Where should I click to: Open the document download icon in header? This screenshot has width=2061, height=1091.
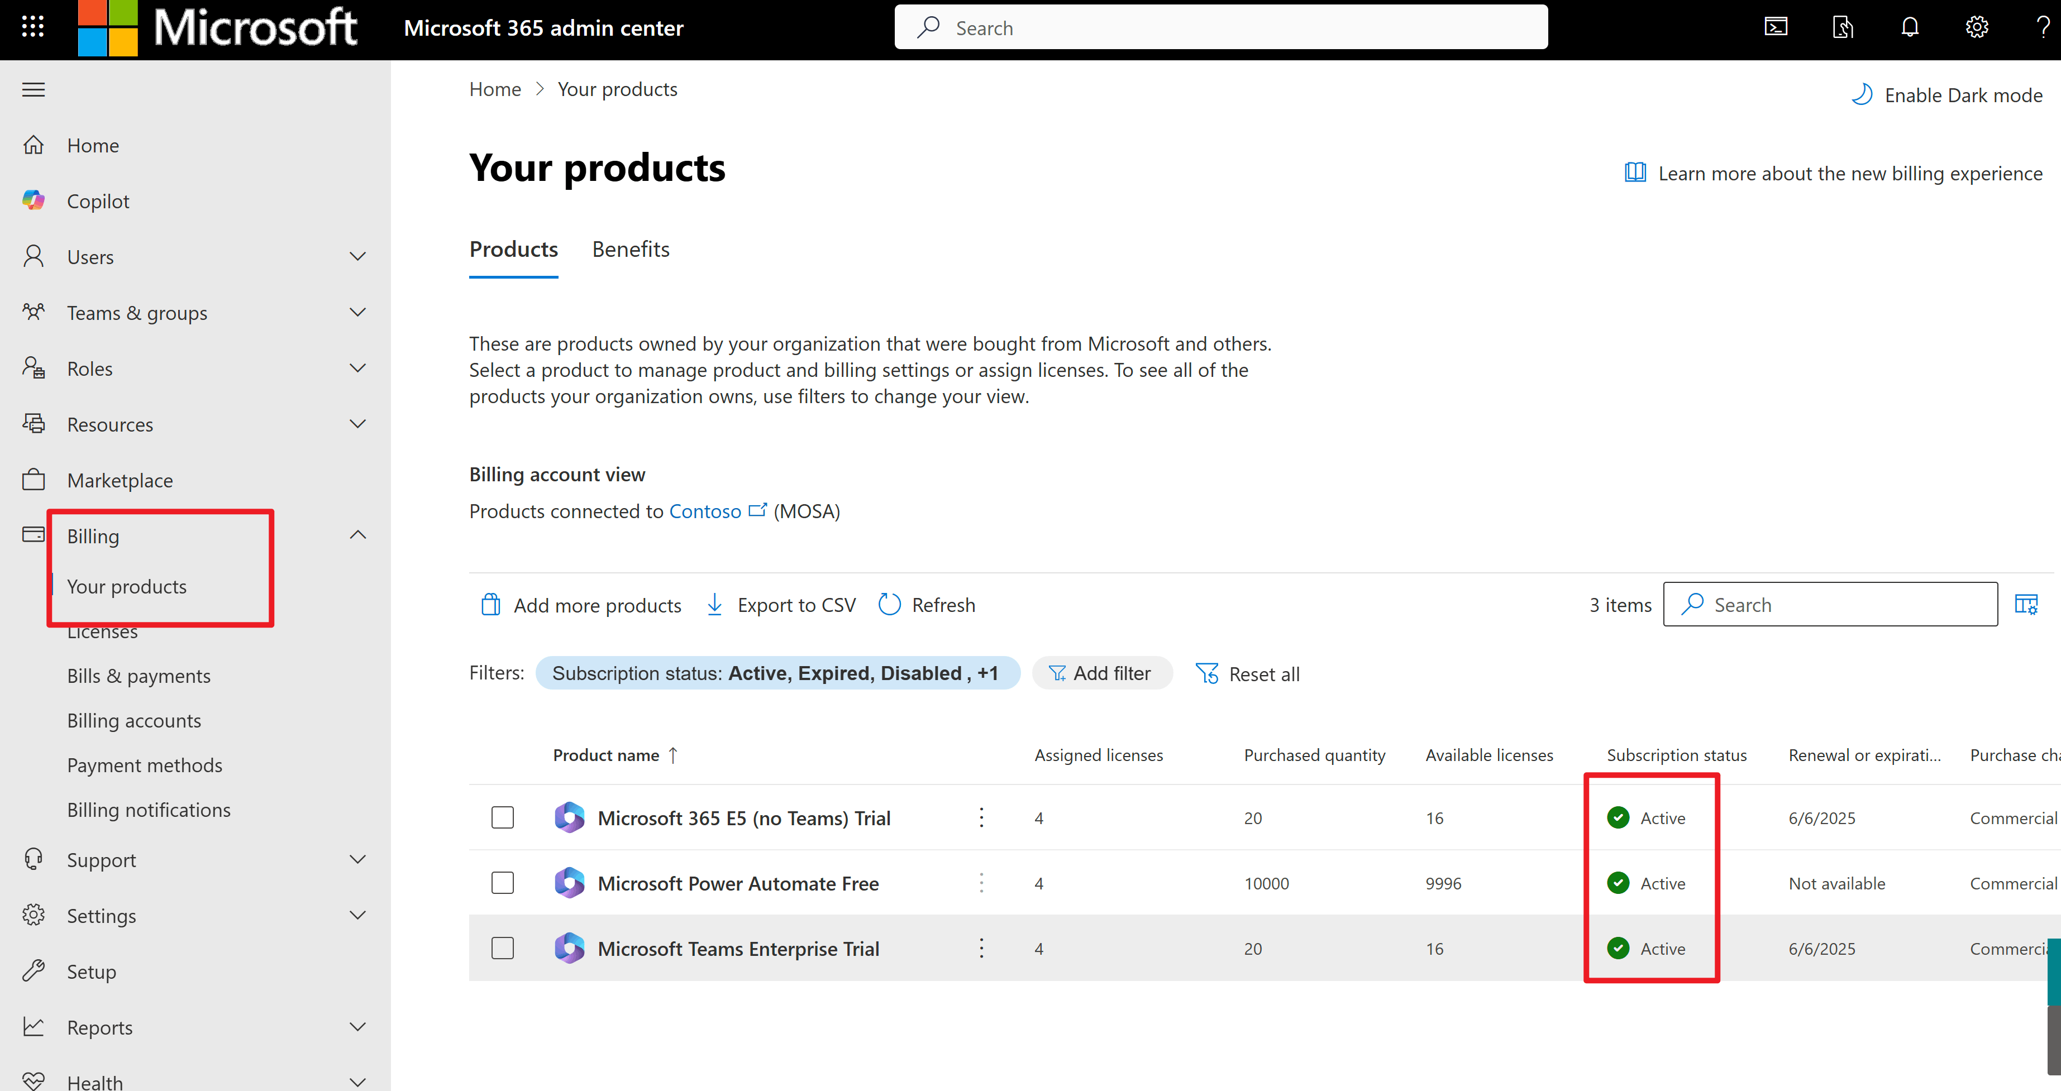(1843, 27)
